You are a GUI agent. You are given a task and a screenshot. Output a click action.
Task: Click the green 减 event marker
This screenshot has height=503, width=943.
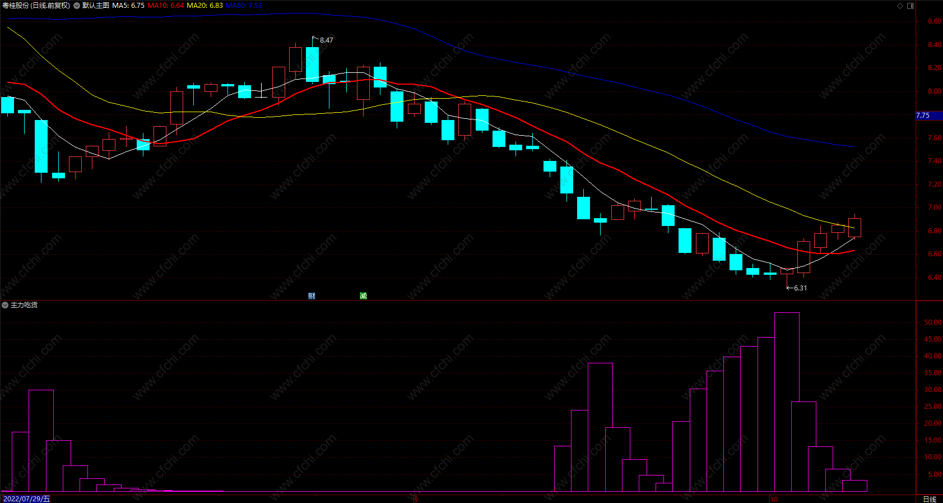pos(363,296)
